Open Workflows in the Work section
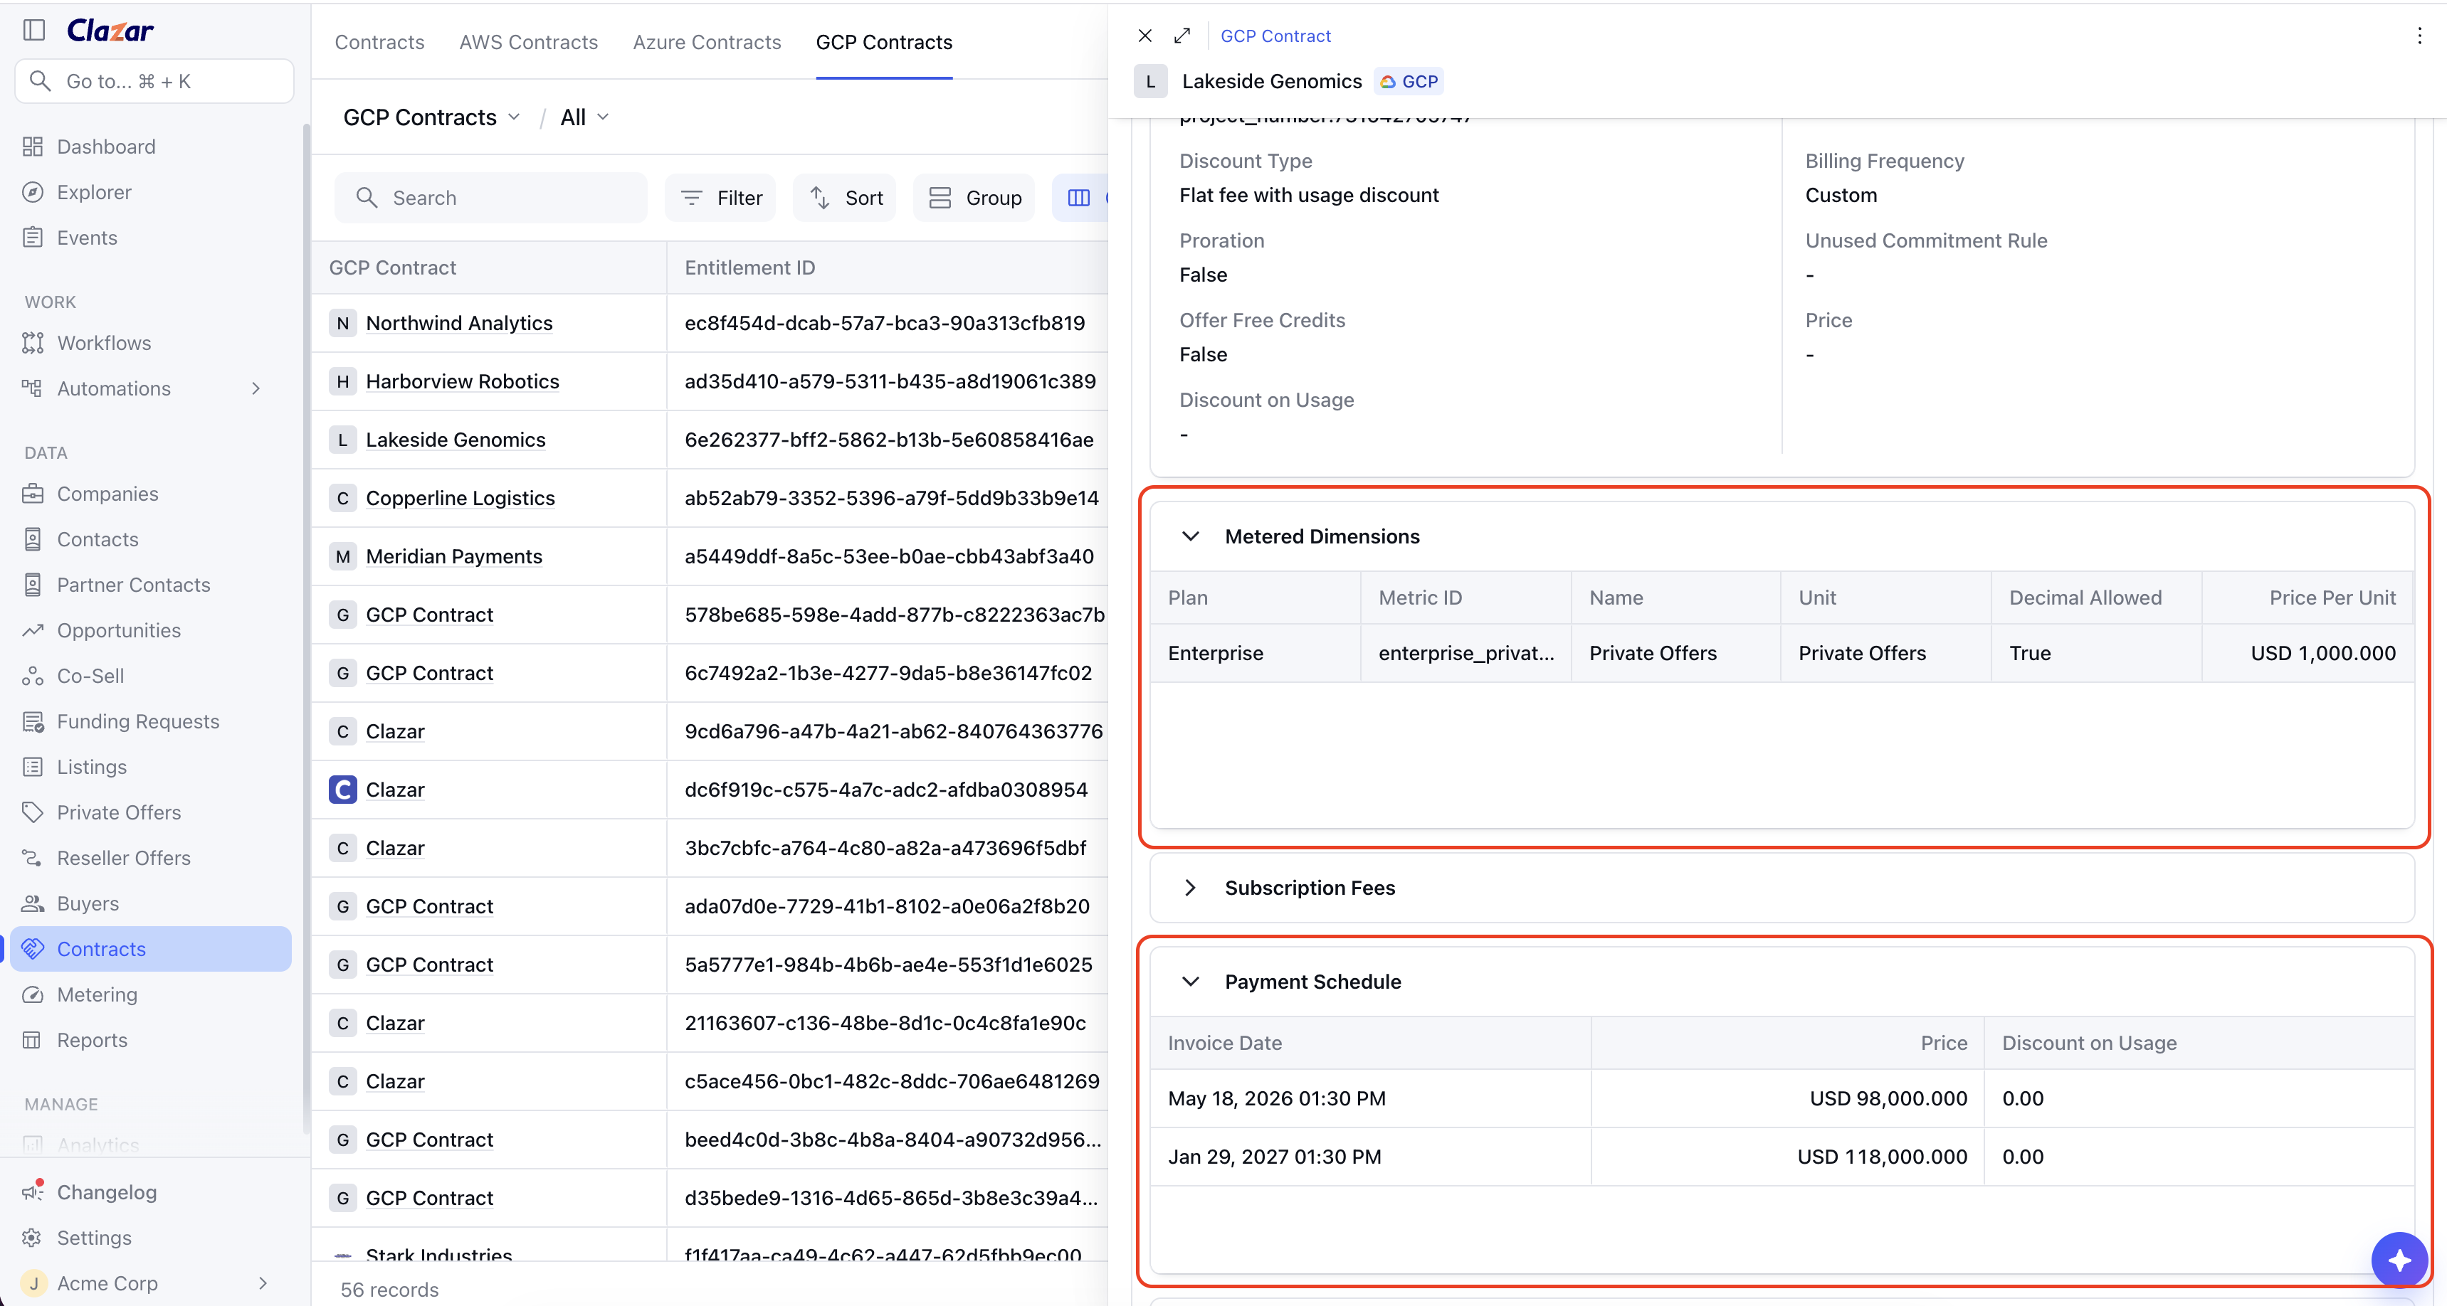The height and width of the screenshot is (1306, 2447). (103, 343)
